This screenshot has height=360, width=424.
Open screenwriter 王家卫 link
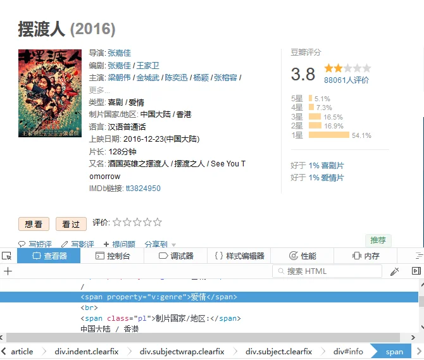(x=148, y=65)
